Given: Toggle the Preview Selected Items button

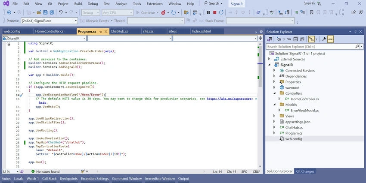Looking at the screenshot, I should pyautogui.click(x=330, y=39).
